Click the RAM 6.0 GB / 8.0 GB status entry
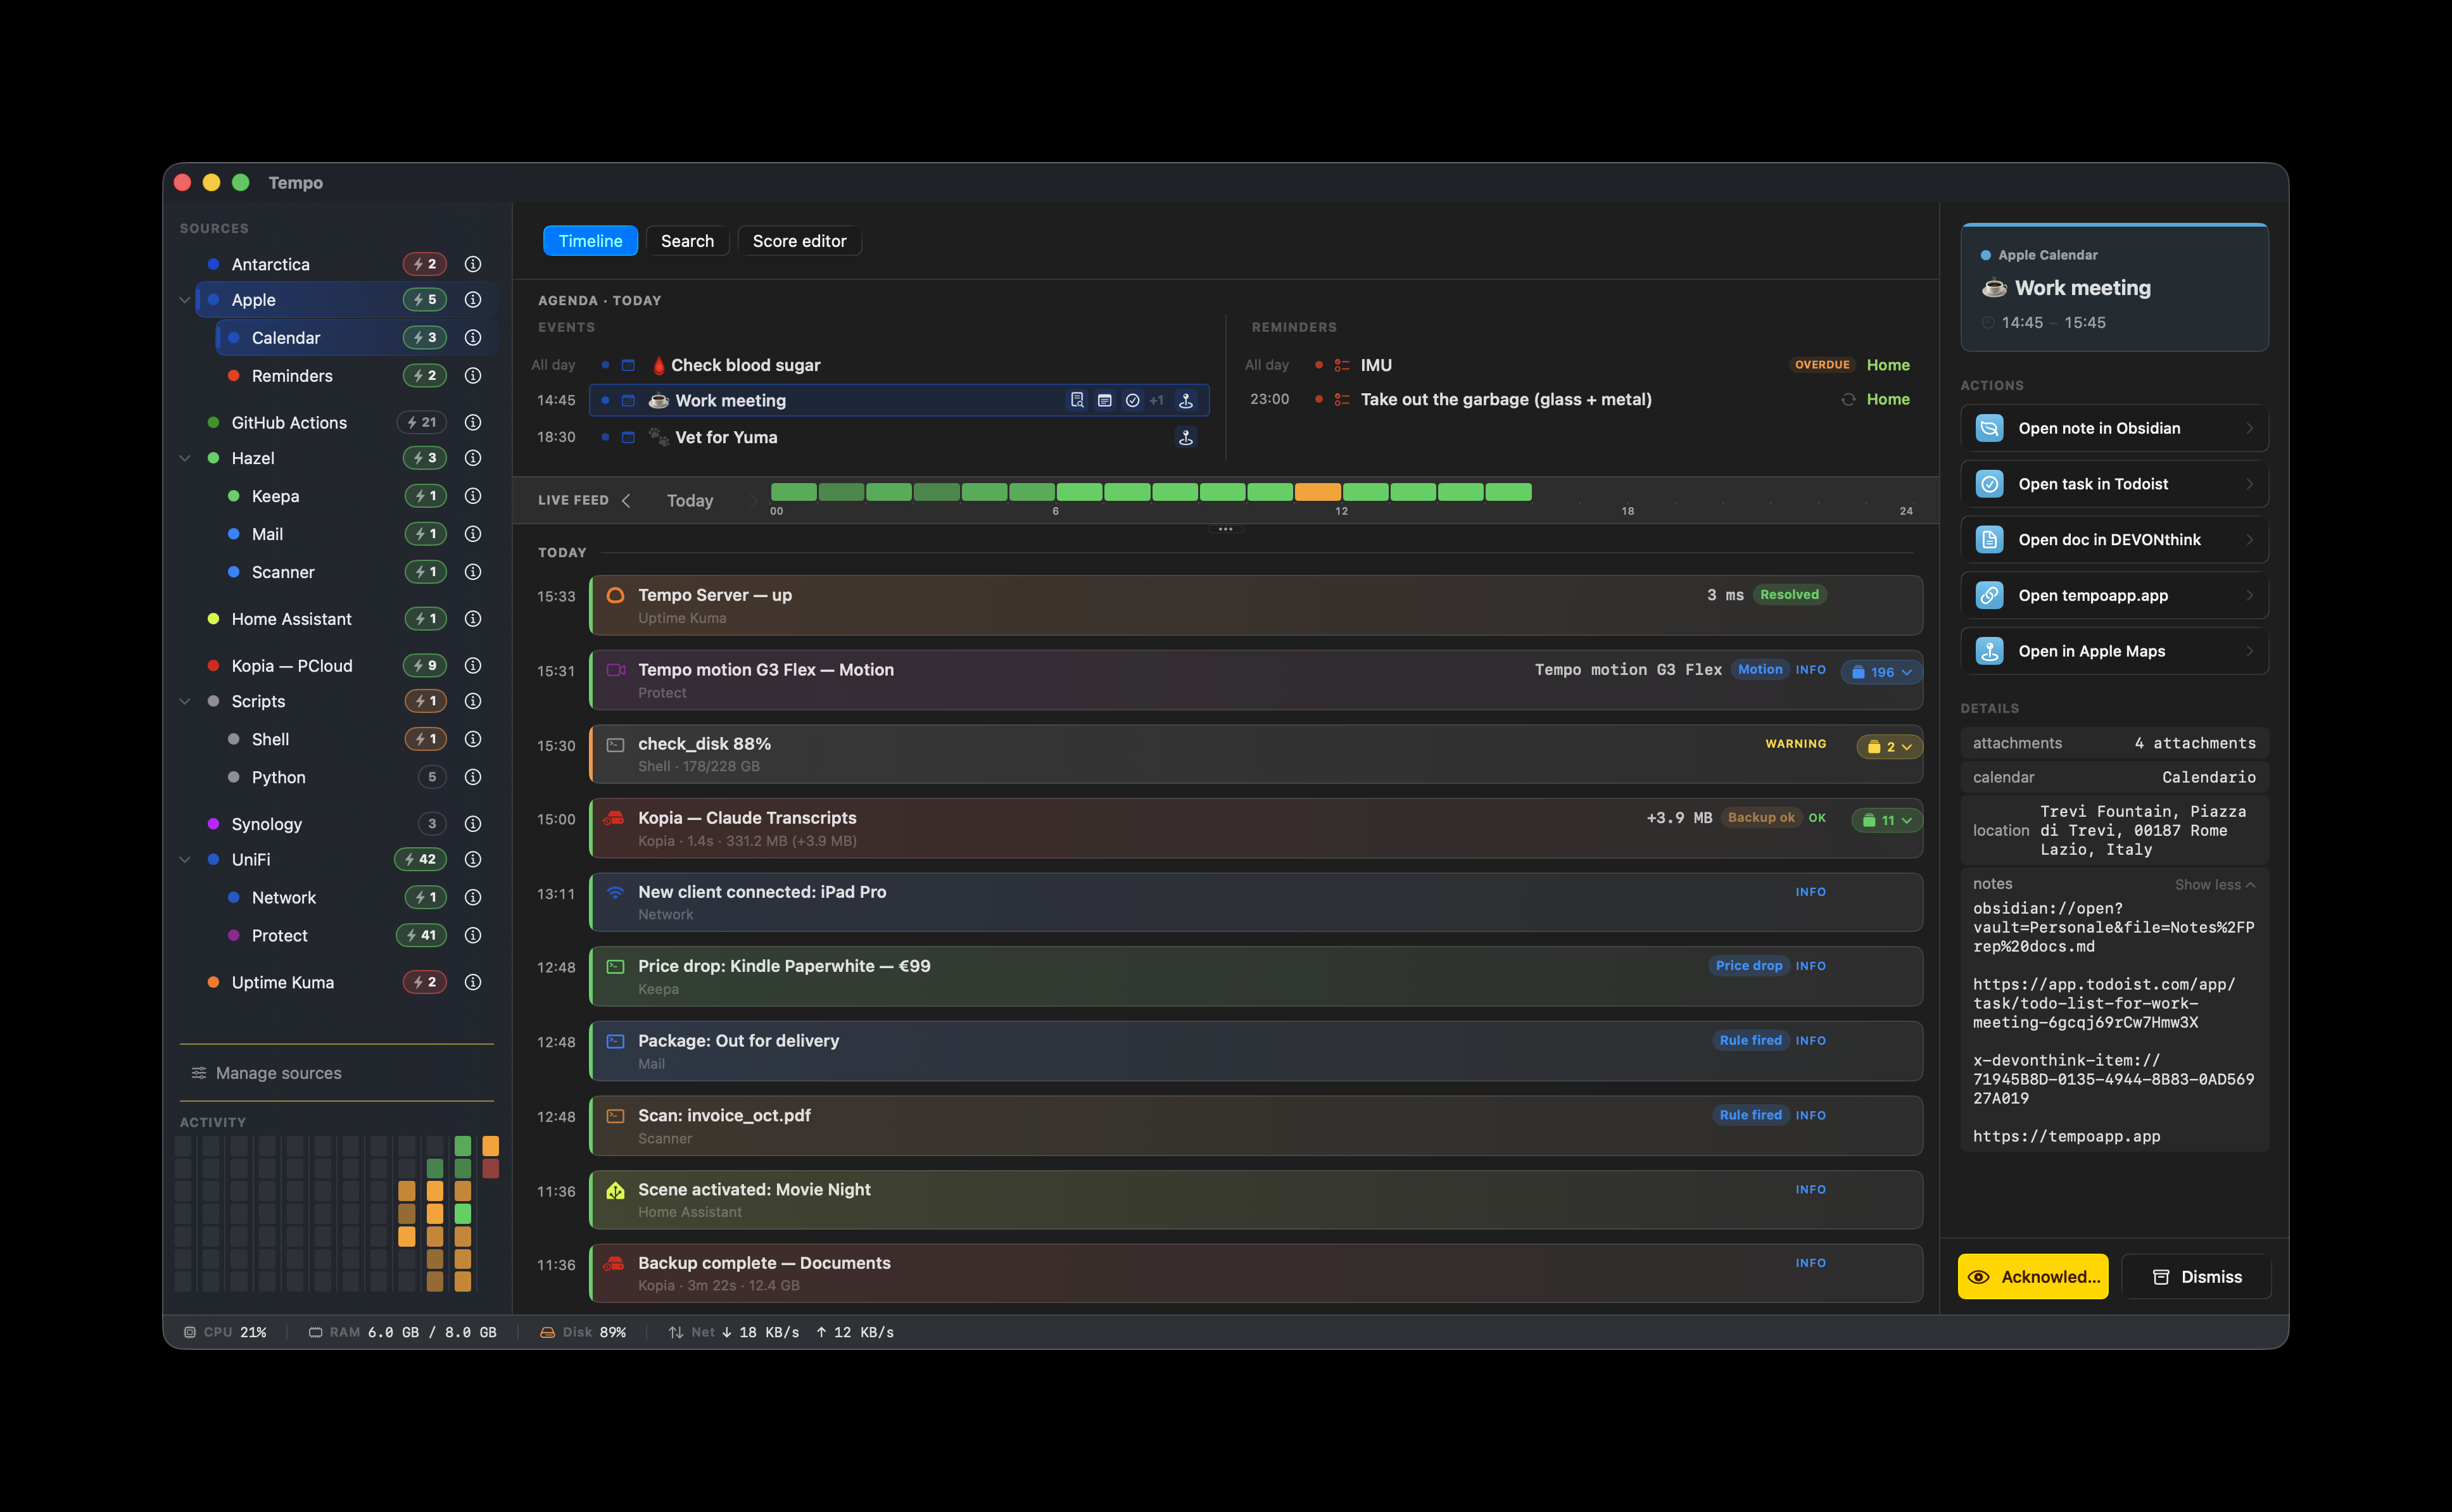2452x1512 pixels. point(403,1332)
